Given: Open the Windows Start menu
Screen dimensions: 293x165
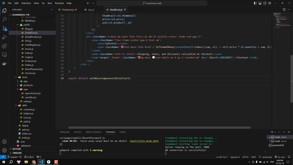Looking at the screenshot, I should tap(4, 162).
